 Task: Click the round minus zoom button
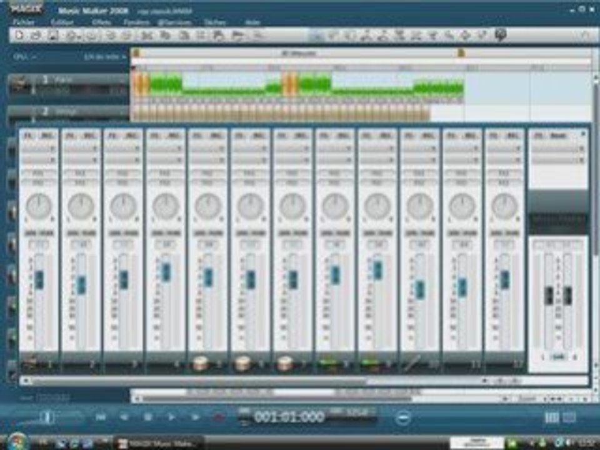pyautogui.click(x=403, y=418)
